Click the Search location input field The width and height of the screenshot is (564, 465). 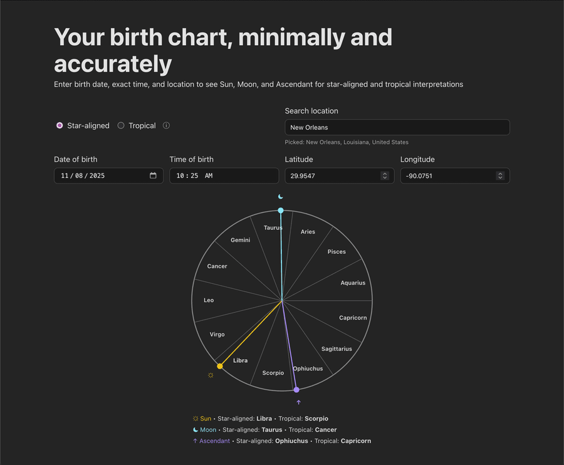tap(397, 127)
